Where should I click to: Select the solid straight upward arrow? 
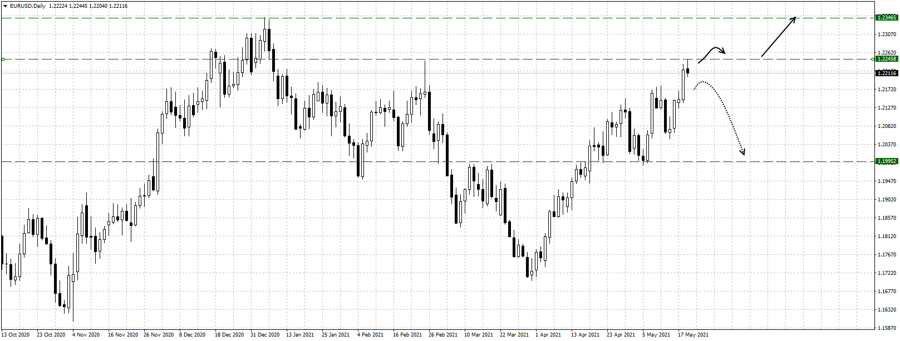(778, 37)
